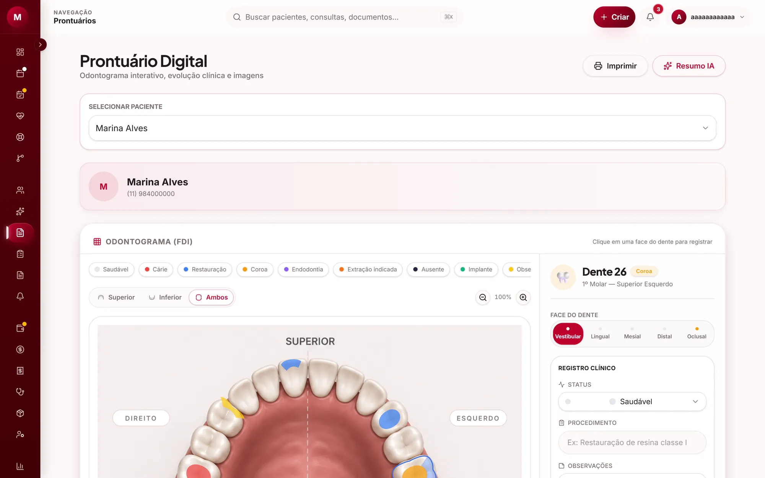This screenshot has width=765, height=478.
Task: Click the Criar button
Action: [614, 17]
